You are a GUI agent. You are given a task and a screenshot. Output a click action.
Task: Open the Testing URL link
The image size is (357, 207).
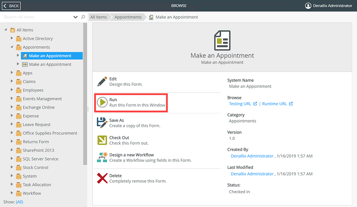(x=240, y=104)
